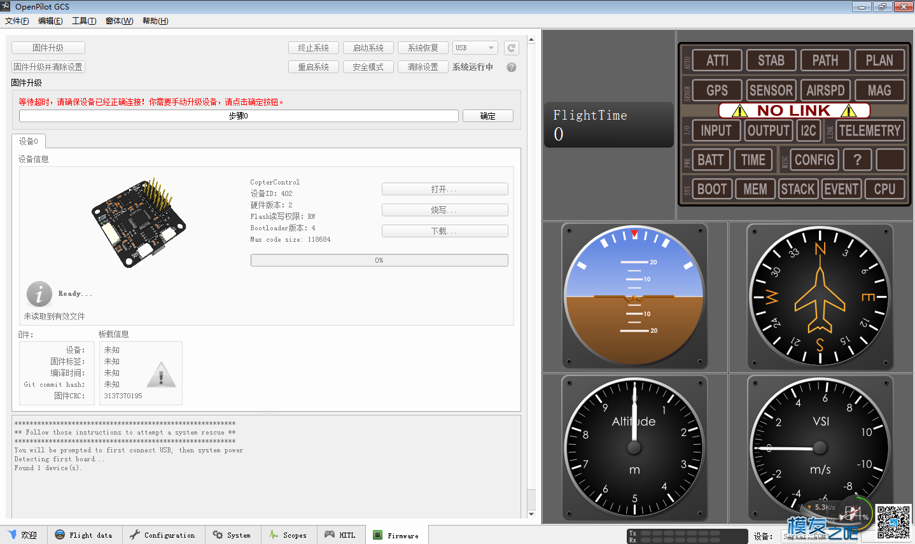Click the OUTPUT status indicator
Screen dimensions: 915x544
(x=768, y=130)
